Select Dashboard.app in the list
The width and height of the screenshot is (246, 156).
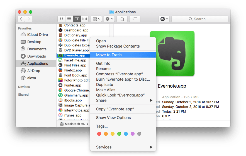74,30
